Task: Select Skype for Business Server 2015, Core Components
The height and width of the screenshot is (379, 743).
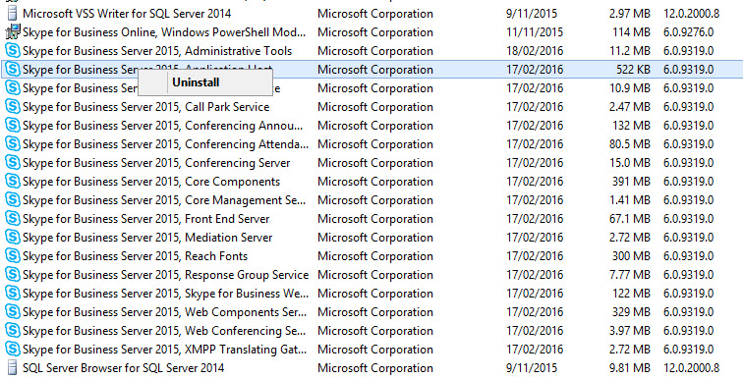Action: (x=151, y=182)
